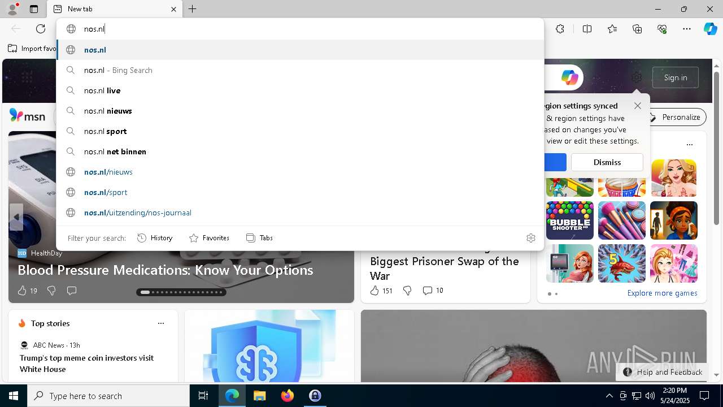The height and width of the screenshot is (407, 723).
Task: Open the tab actions menu icon
Action: pos(34,9)
